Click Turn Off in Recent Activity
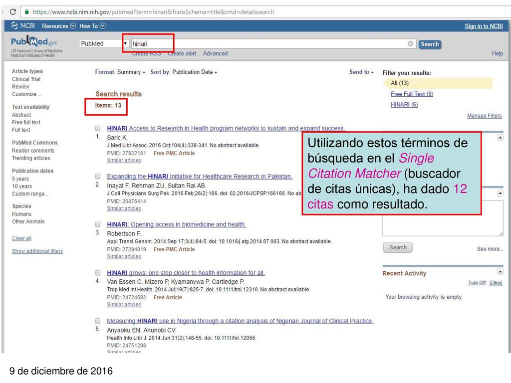Viewport: 511px width, 383px height. pyautogui.click(x=477, y=283)
